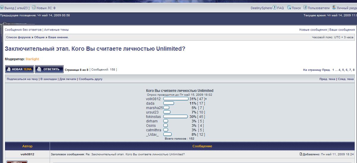
Task: Click the small post icon before Добавлено
Action: tap(301, 154)
